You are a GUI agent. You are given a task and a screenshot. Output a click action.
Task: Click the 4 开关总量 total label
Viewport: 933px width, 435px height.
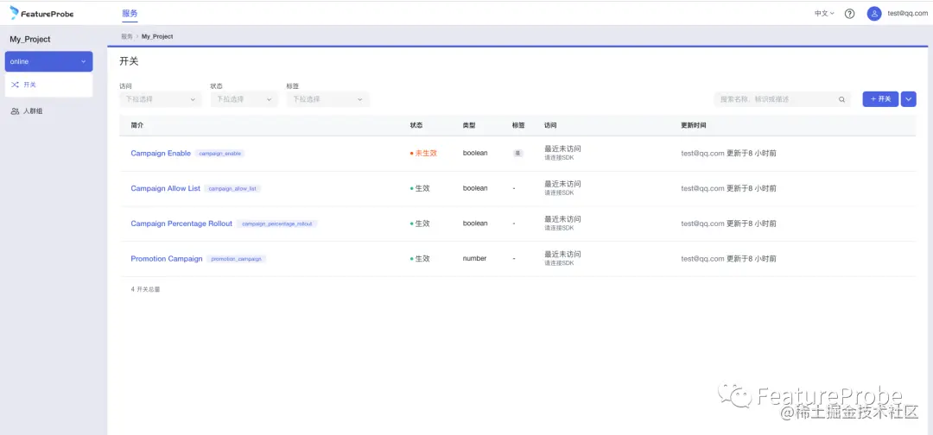pyautogui.click(x=145, y=289)
